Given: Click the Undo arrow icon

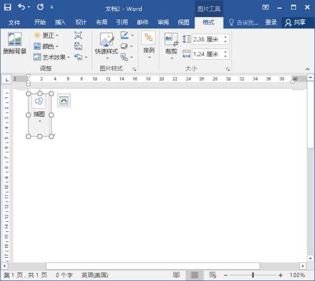Looking at the screenshot, I should point(21,7).
